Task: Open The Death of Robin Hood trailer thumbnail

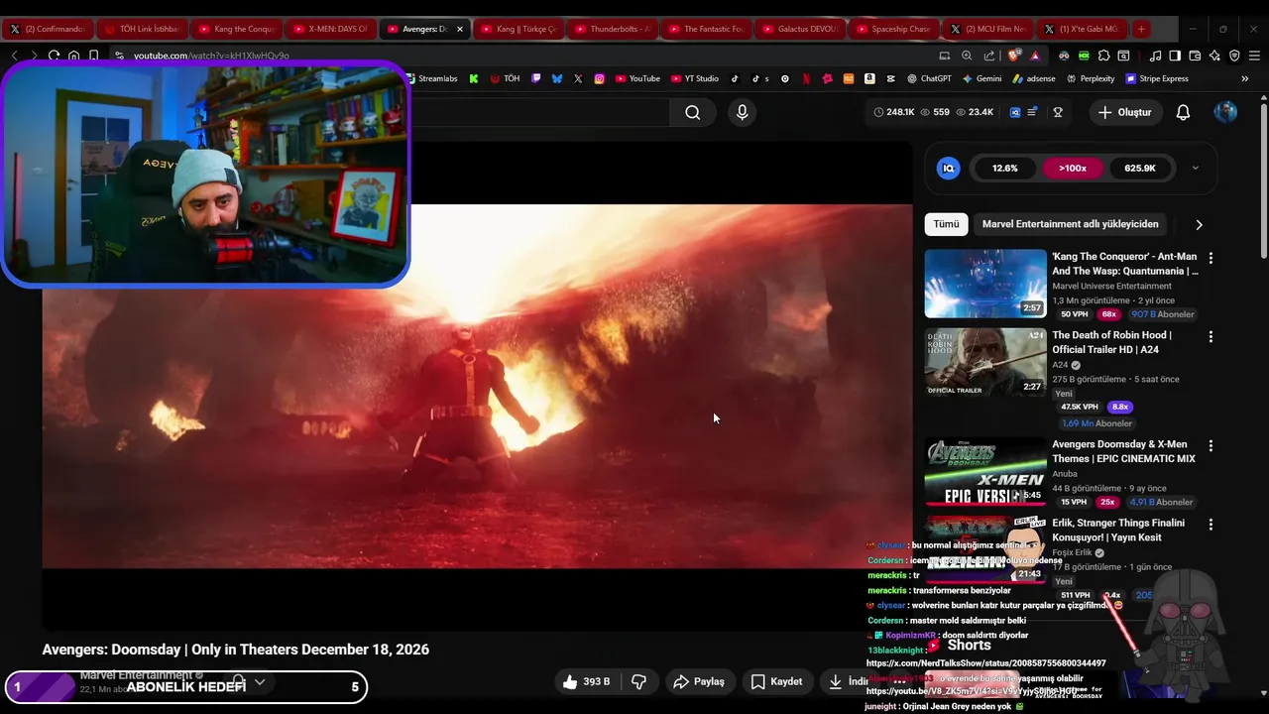Action: click(985, 362)
